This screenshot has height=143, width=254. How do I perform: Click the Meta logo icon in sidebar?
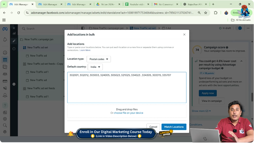coord(5,29)
